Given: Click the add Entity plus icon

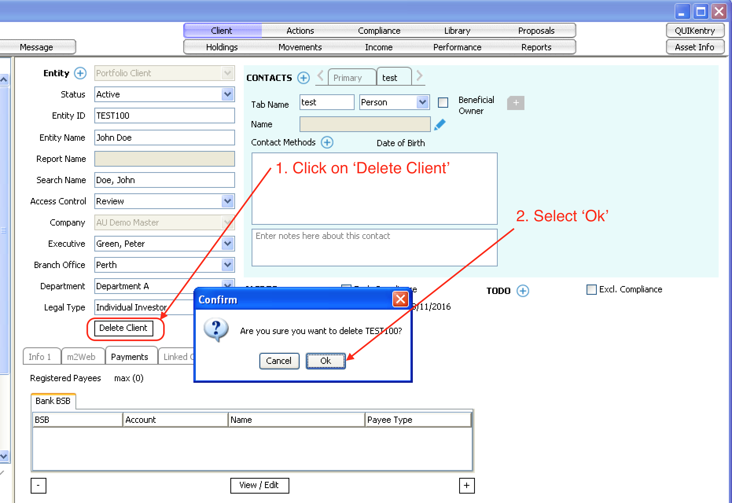Looking at the screenshot, I should tap(80, 73).
